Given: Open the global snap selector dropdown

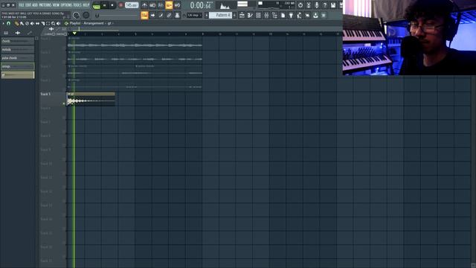Looking at the screenshot, I should 194,15.
